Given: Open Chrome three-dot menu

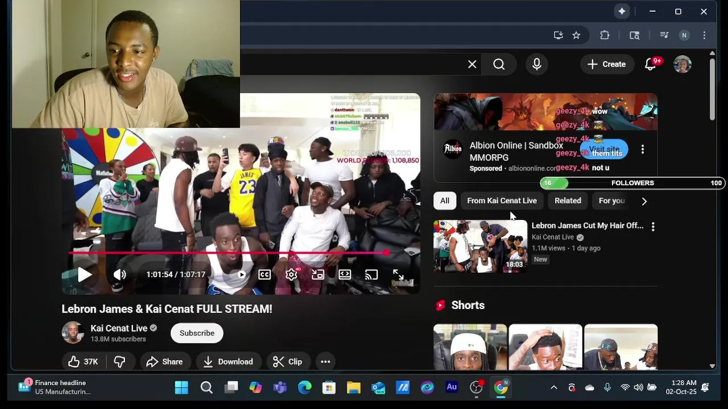Looking at the screenshot, I should point(704,35).
